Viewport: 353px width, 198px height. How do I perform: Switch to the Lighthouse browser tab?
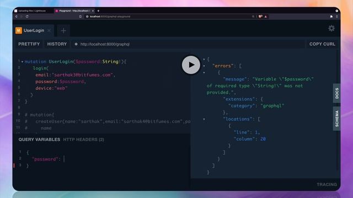pos(31,11)
